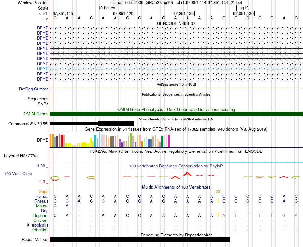The image size is (303, 247).
Task: Click the cyan bar in GTEx expression chart
Action: pyautogui.click(x=95, y=141)
